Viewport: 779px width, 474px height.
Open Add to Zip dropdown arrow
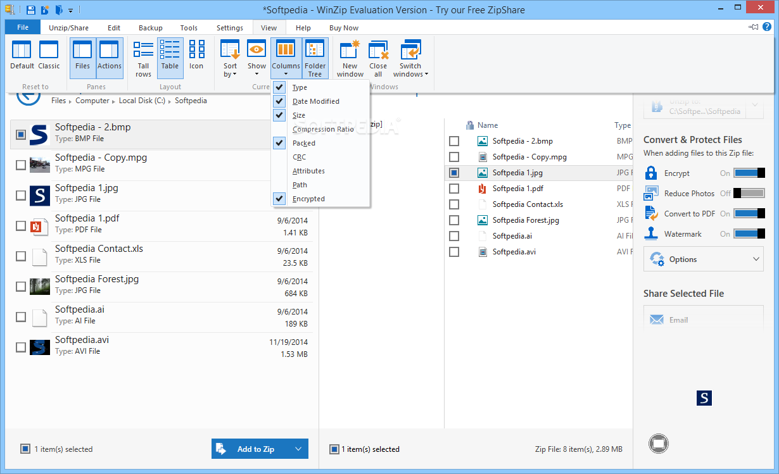298,449
